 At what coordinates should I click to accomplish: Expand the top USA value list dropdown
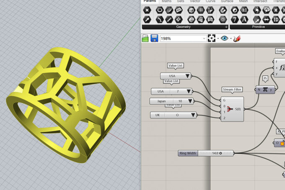[187, 76]
